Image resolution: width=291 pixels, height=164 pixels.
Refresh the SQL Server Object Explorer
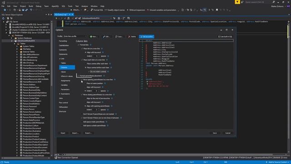coord(3,18)
